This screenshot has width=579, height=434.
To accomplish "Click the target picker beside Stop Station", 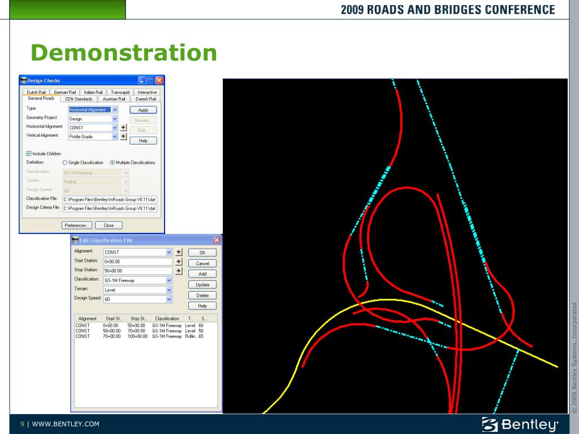I will [x=179, y=271].
